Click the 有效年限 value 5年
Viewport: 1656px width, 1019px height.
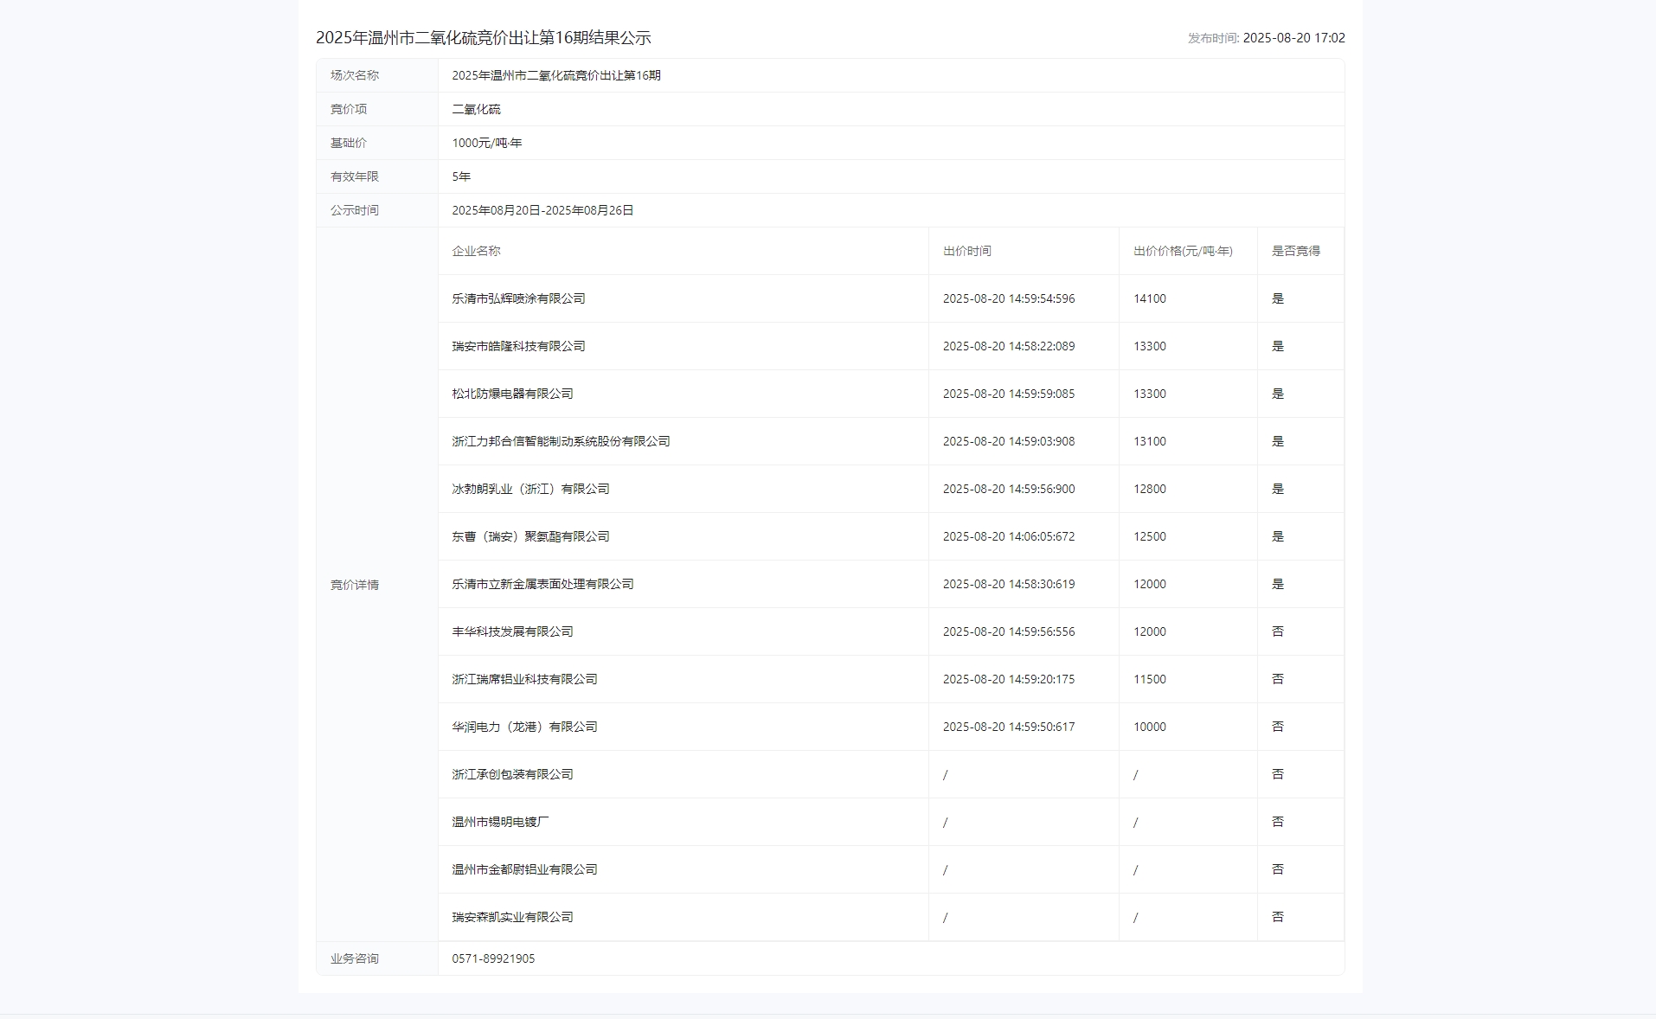pyautogui.click(x=461, y=176)
